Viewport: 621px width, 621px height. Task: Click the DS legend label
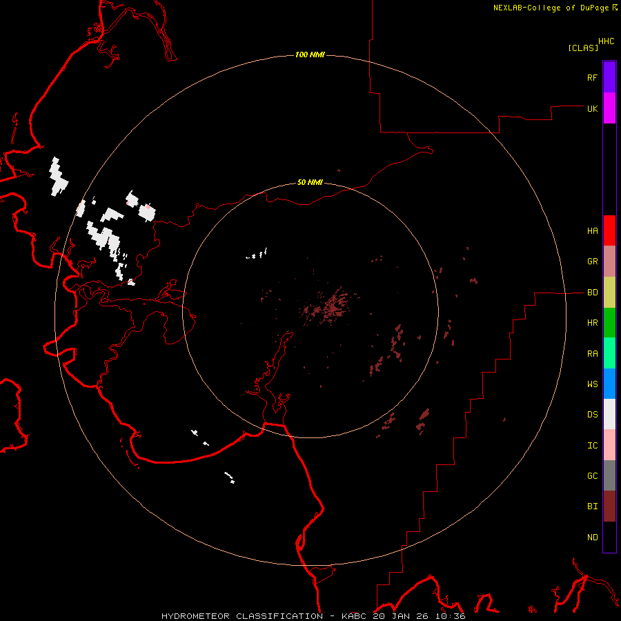coord(592,415)
